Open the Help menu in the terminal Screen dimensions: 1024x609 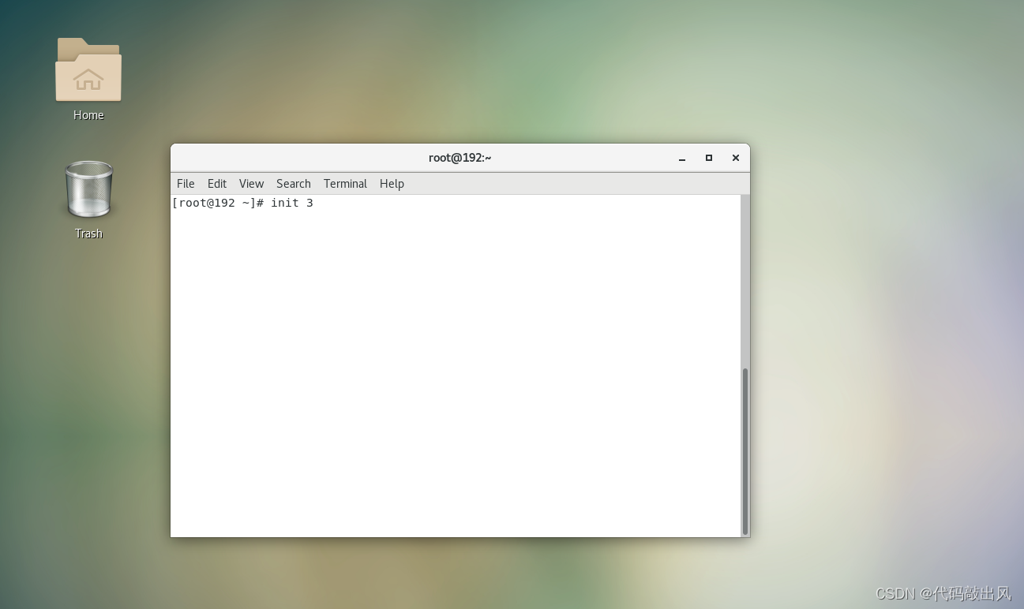(x=392, y=183)
